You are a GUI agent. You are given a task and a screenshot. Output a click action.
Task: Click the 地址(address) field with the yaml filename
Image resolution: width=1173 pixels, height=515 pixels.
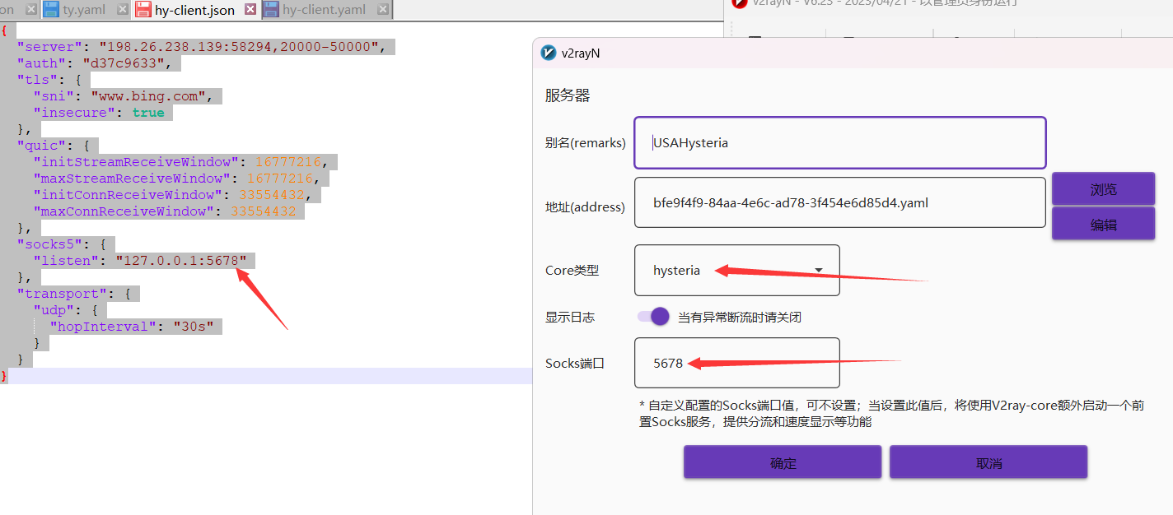pos(840,202)
